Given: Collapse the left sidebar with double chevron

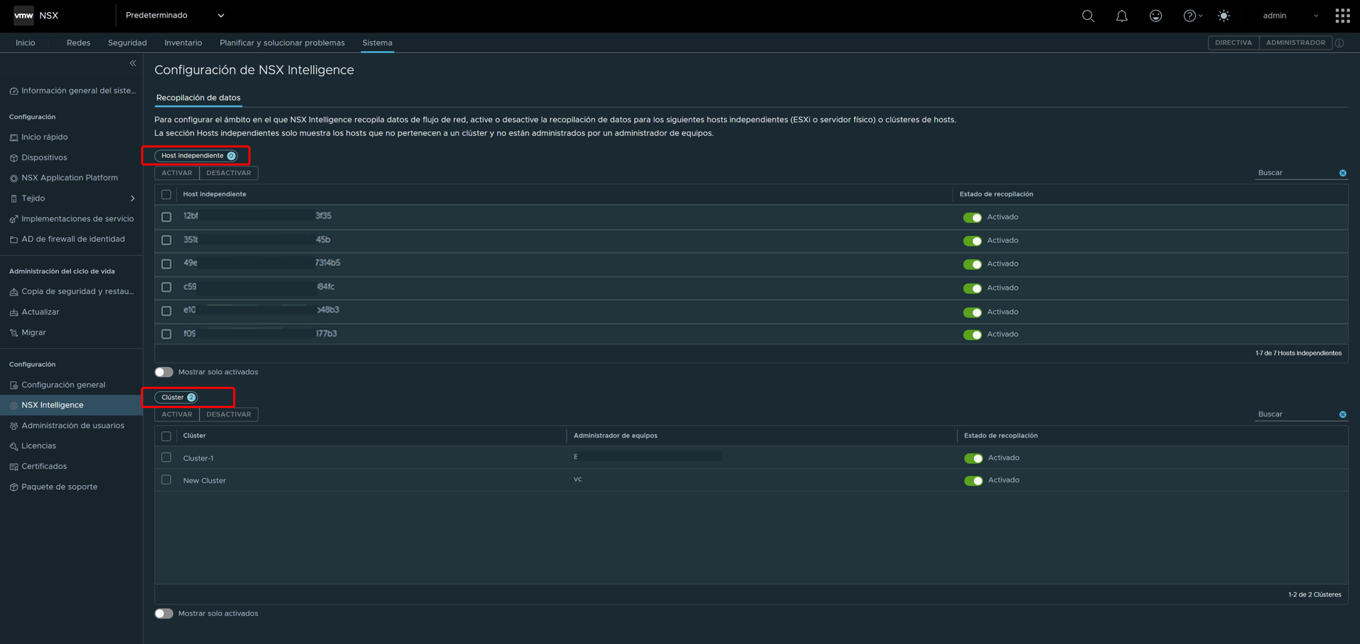Looking at the screenshot, I should click(x=132, y=63).
